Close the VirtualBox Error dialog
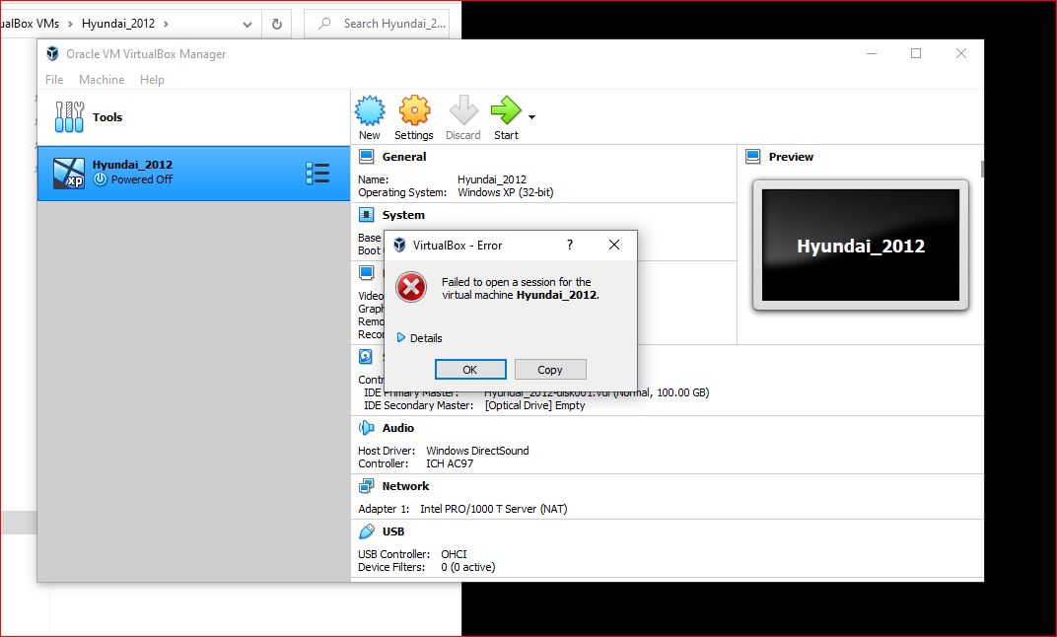Screen dimensions: 1057x637 tap(614, 245)
